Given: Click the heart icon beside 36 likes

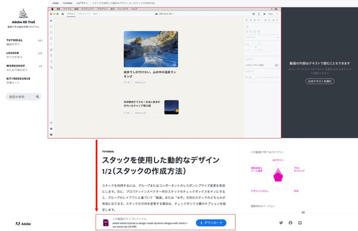Looking at the screenshot, I should (x=125, y=113).
